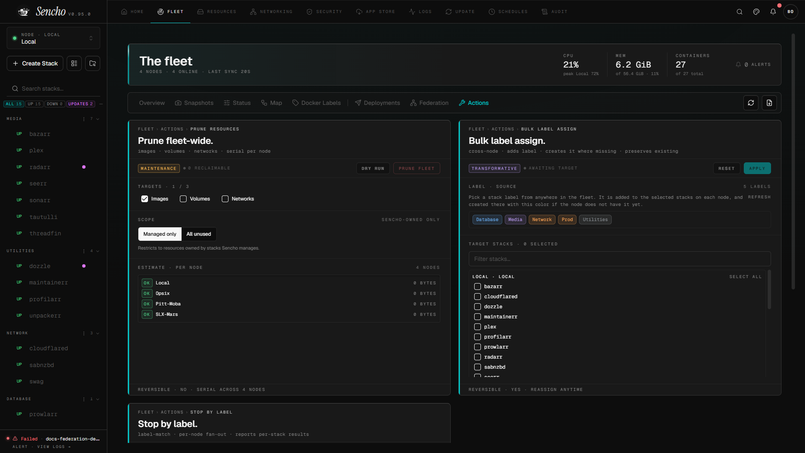Switch to the Map tab
805x453 pixels.
tap(272, 103)
